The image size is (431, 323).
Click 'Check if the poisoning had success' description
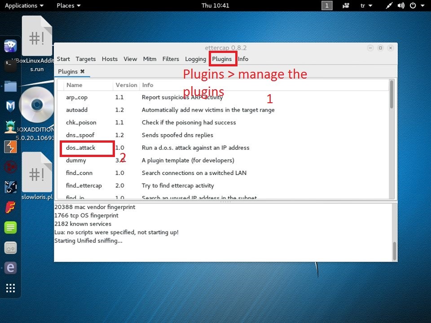[x=189, y=122]
